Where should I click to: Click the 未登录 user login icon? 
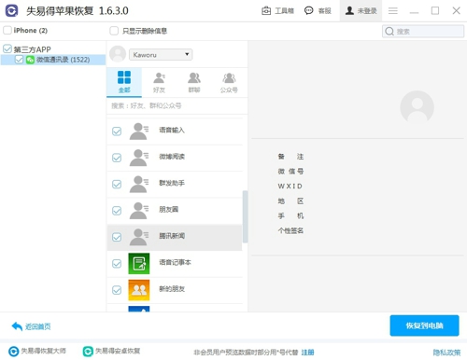coord(349,11)
